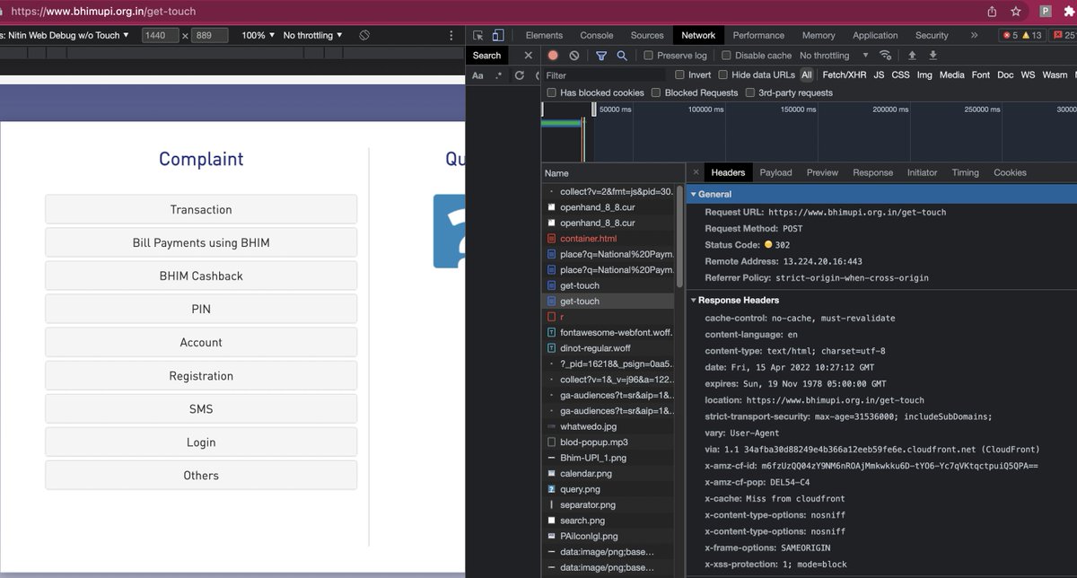1077x578 pixels.
Task: Switch to the Elements tab
Action: click(x=544, y=35)
